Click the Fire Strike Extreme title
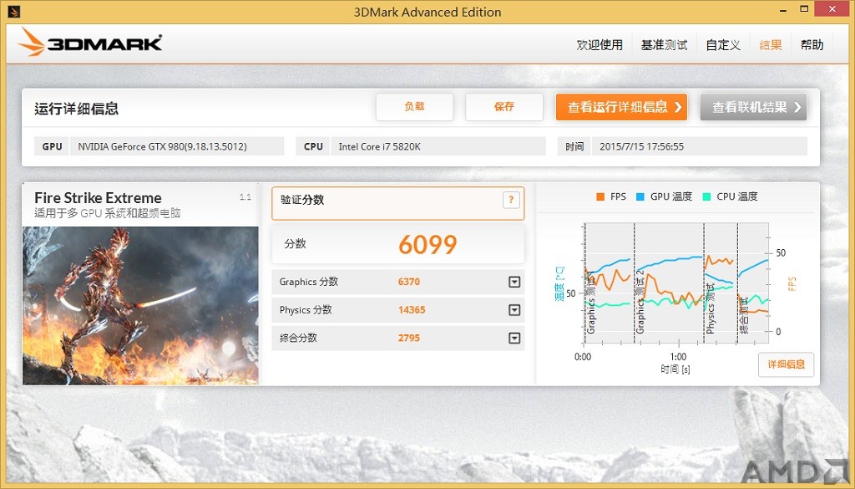Viewport: 855px width, 489px height. [99, 197]
